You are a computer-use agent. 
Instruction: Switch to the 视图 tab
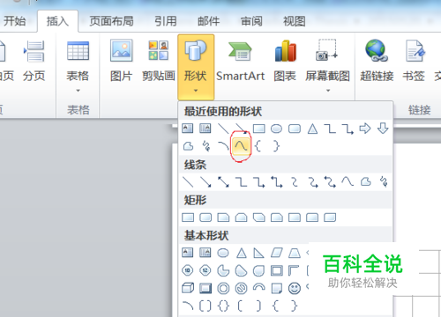click(295, 21)
